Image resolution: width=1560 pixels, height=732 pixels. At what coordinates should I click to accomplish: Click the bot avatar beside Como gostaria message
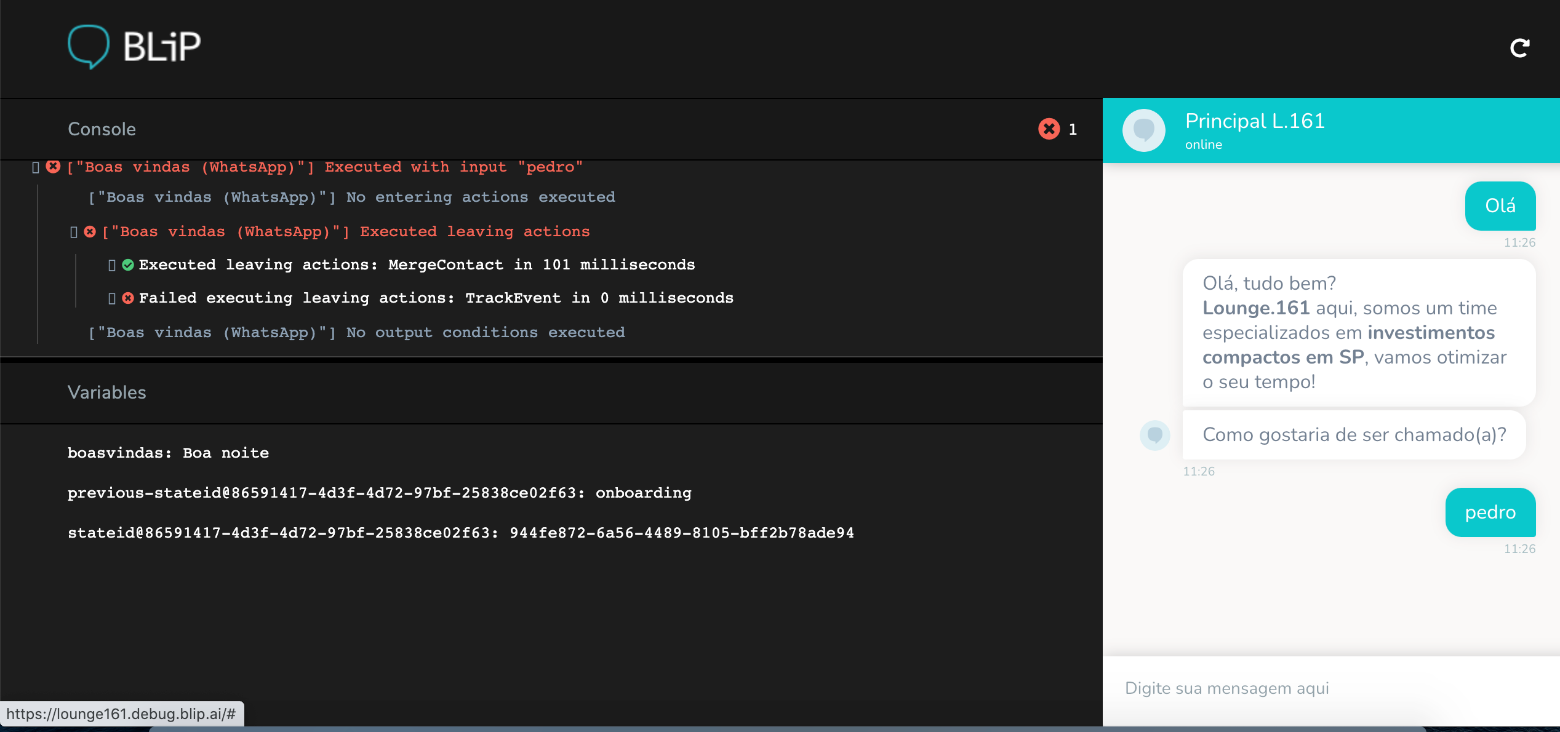point(1155,436)
